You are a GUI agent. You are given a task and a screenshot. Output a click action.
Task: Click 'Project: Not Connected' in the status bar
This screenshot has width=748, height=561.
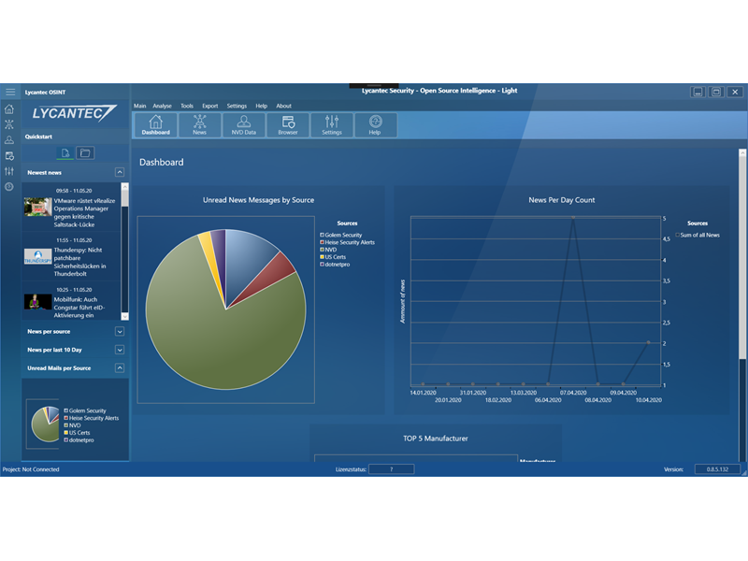click(x=31, y=469)
